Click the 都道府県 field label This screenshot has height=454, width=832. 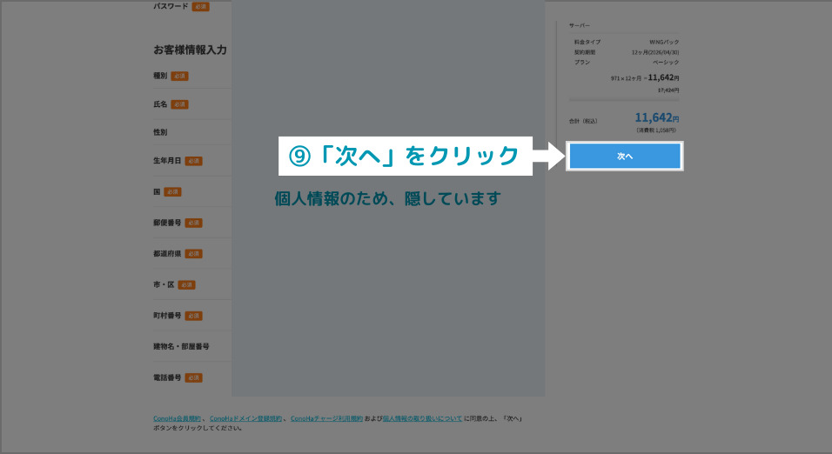167,253
